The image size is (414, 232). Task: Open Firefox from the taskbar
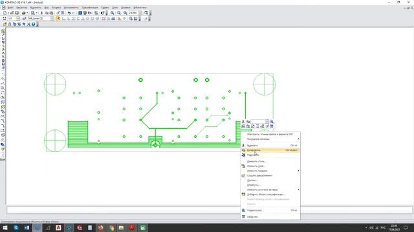click(101, 227)
